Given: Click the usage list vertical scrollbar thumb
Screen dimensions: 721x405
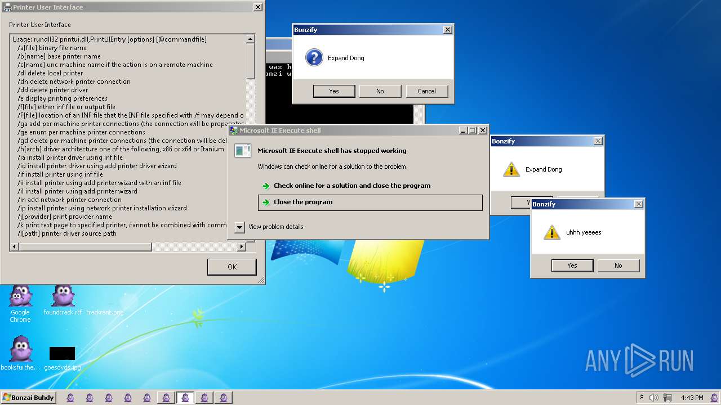Looking at the screenshot, I should 250,61.
